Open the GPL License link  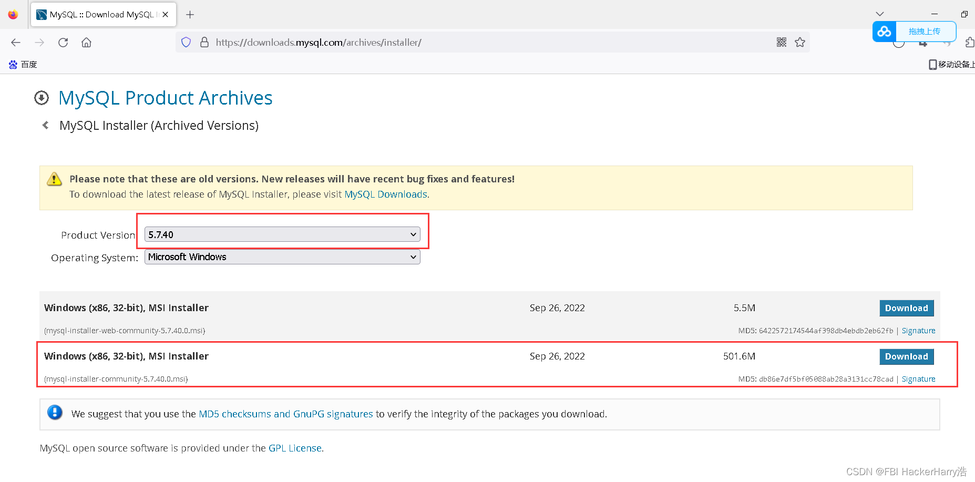coord(295,448)
